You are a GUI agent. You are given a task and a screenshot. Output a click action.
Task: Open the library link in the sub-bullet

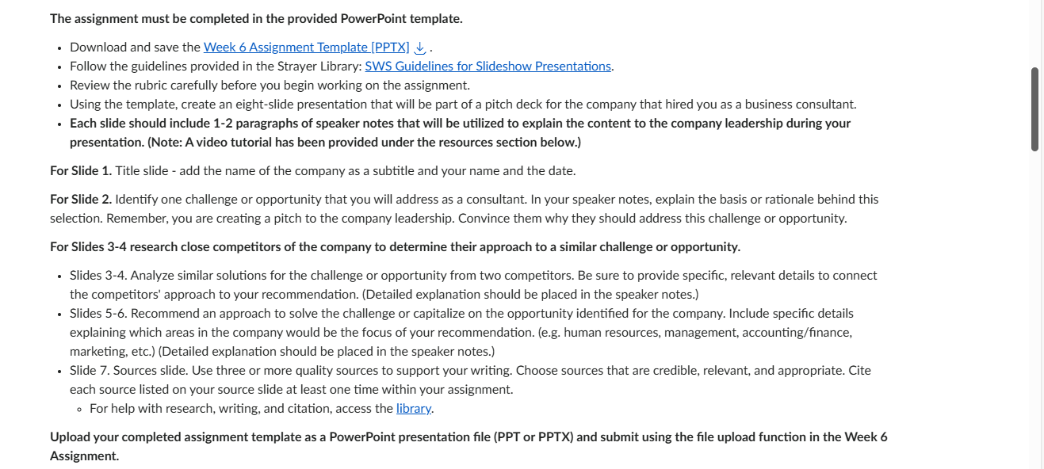click(414, 409)
